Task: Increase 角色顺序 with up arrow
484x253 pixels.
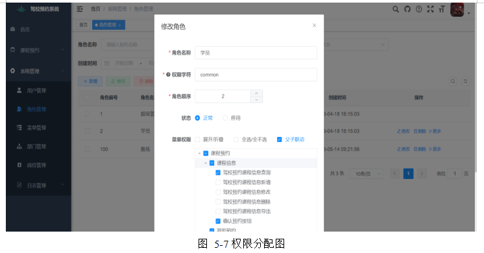Action: (x=256, y=93)
